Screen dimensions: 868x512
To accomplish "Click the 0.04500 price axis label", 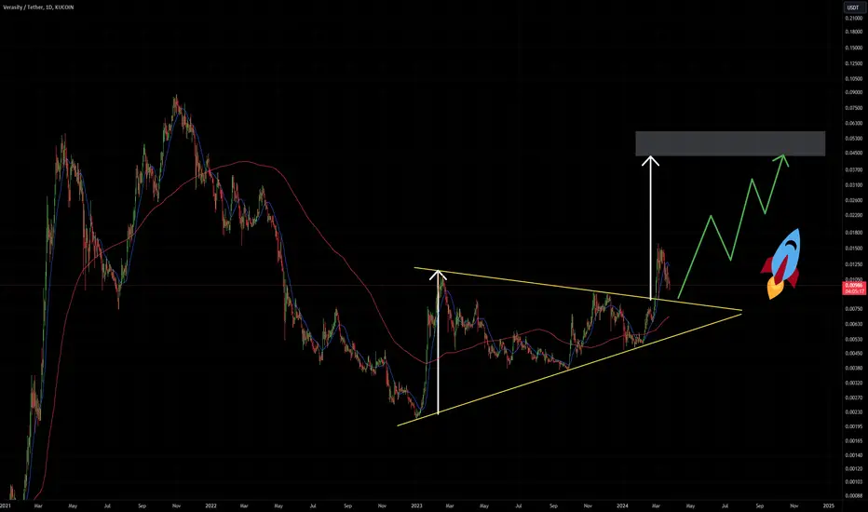I will pos(854,153).
